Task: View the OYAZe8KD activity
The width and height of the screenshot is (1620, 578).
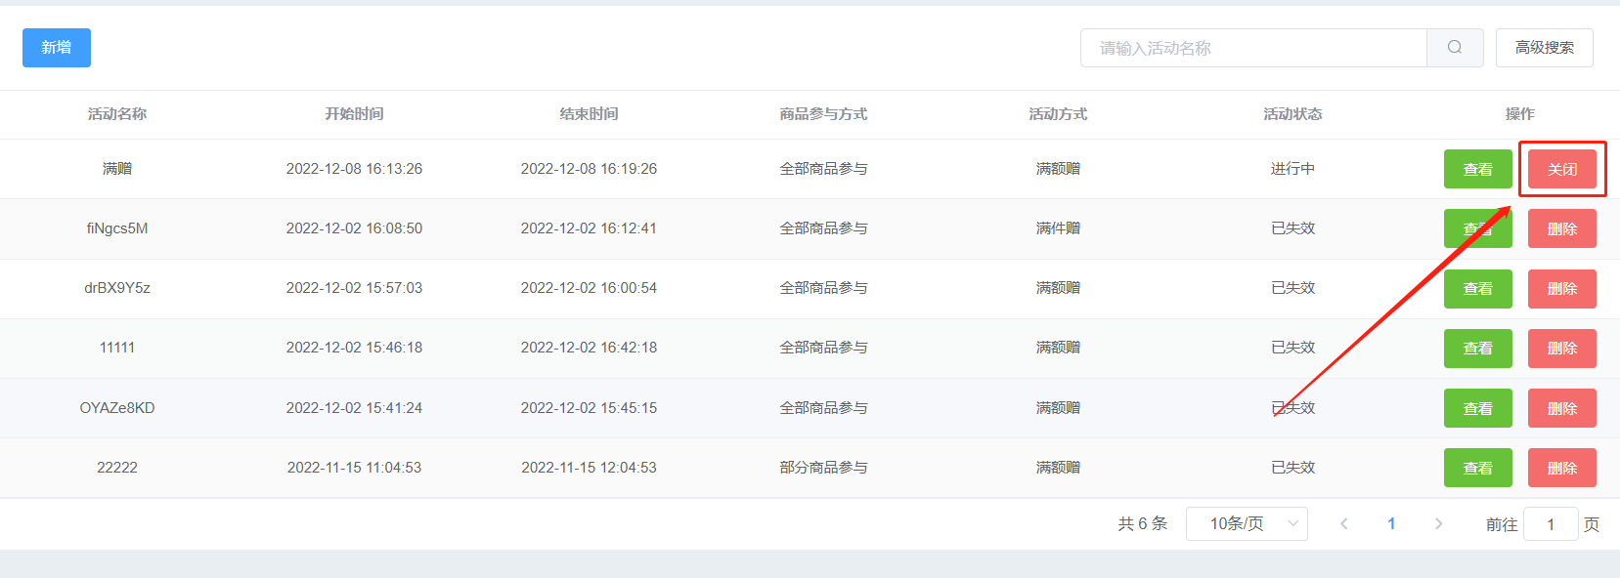Action: tap(1478, 408)
